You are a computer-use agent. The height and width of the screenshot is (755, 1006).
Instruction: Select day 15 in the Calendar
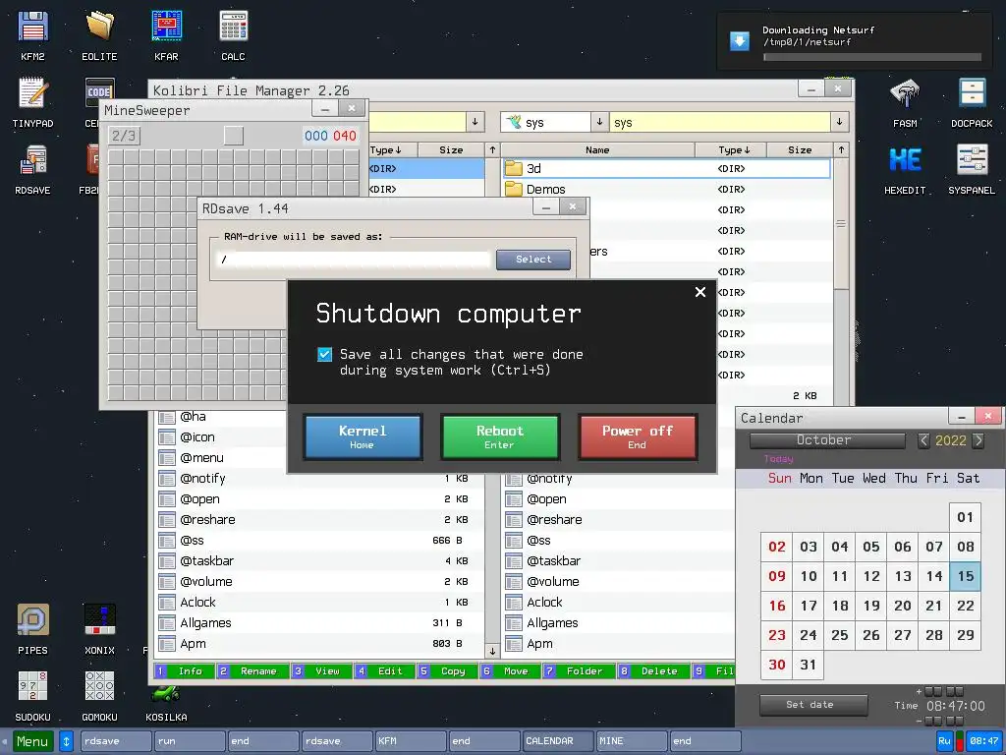pos(966,576)
